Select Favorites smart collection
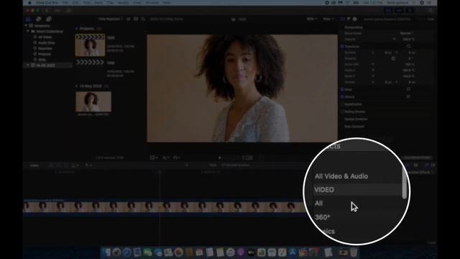Screen dimensions: 460x259 coord(45,48)
